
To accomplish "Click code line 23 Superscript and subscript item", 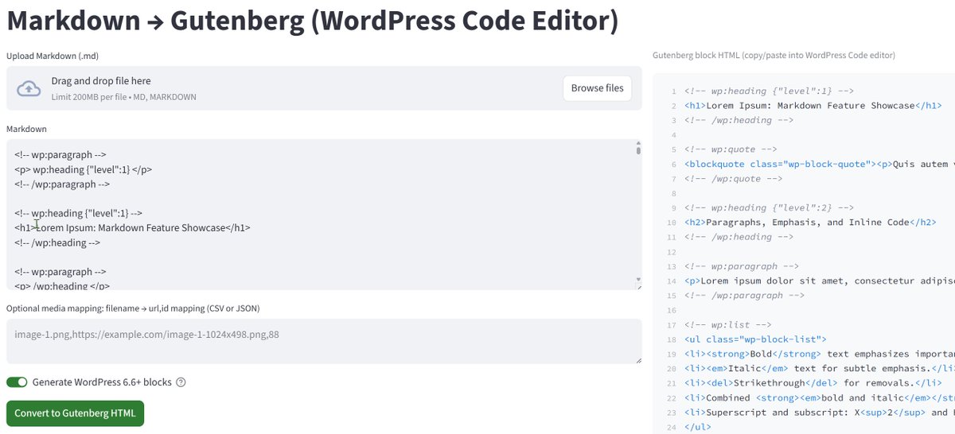I will point(819,413).
